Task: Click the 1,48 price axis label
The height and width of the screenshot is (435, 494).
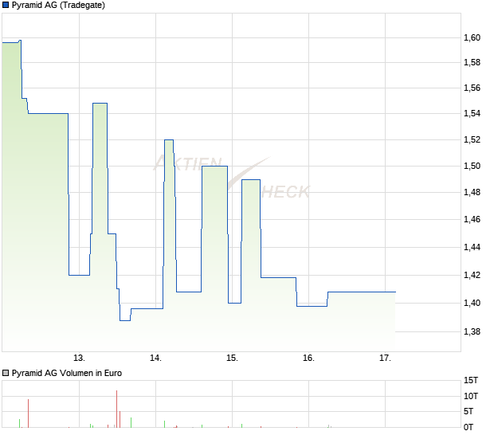Action: point(472,192)
